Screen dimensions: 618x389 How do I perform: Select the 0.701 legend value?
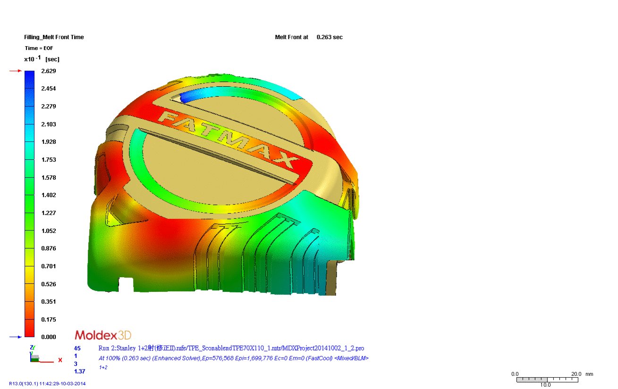tap(49, 266)
